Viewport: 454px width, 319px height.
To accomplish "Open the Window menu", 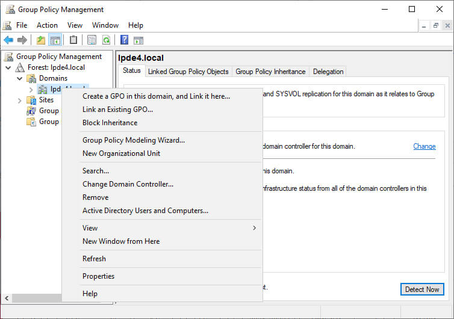I will 105,25.
